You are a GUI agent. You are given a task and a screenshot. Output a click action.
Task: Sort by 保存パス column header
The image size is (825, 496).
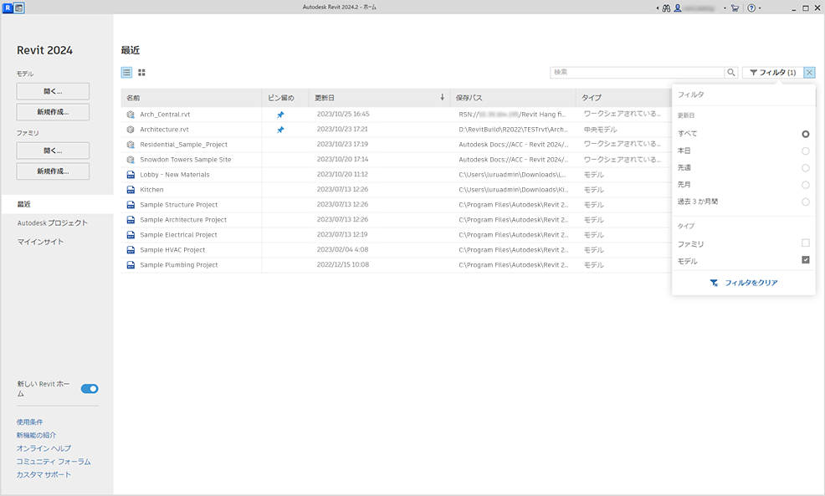513,98
